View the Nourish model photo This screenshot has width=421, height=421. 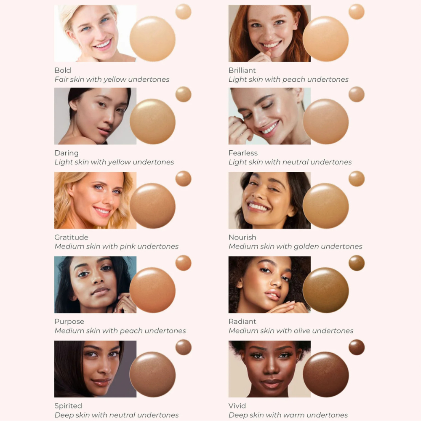click(269, 200)
